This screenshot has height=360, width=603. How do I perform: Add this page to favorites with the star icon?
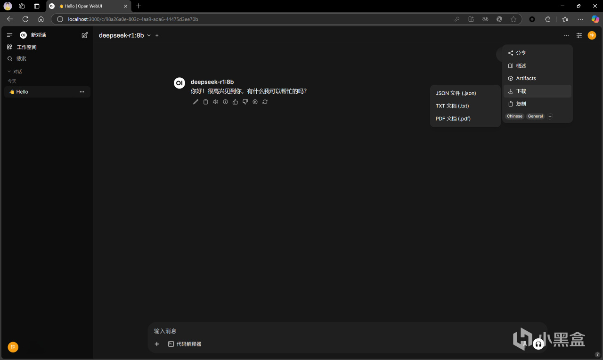(x=513, y=19)
